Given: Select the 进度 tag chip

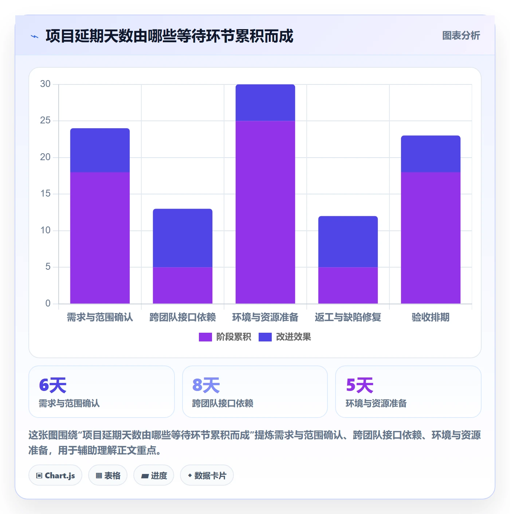Looking at the screenshot, I should pyautogui.click(x=154, y=475).
